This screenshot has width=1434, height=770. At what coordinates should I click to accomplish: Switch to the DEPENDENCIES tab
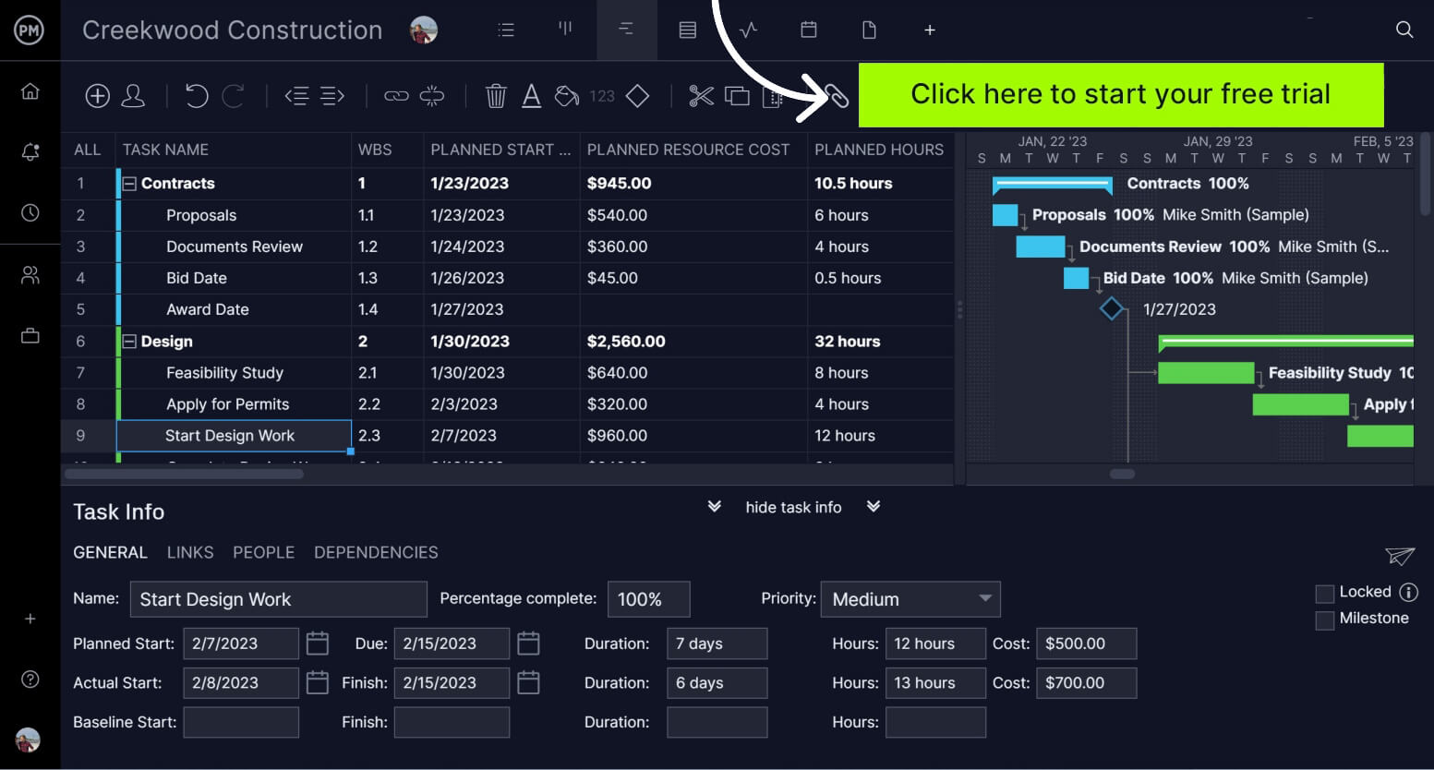pyautogui.click(x=376, y=552)
